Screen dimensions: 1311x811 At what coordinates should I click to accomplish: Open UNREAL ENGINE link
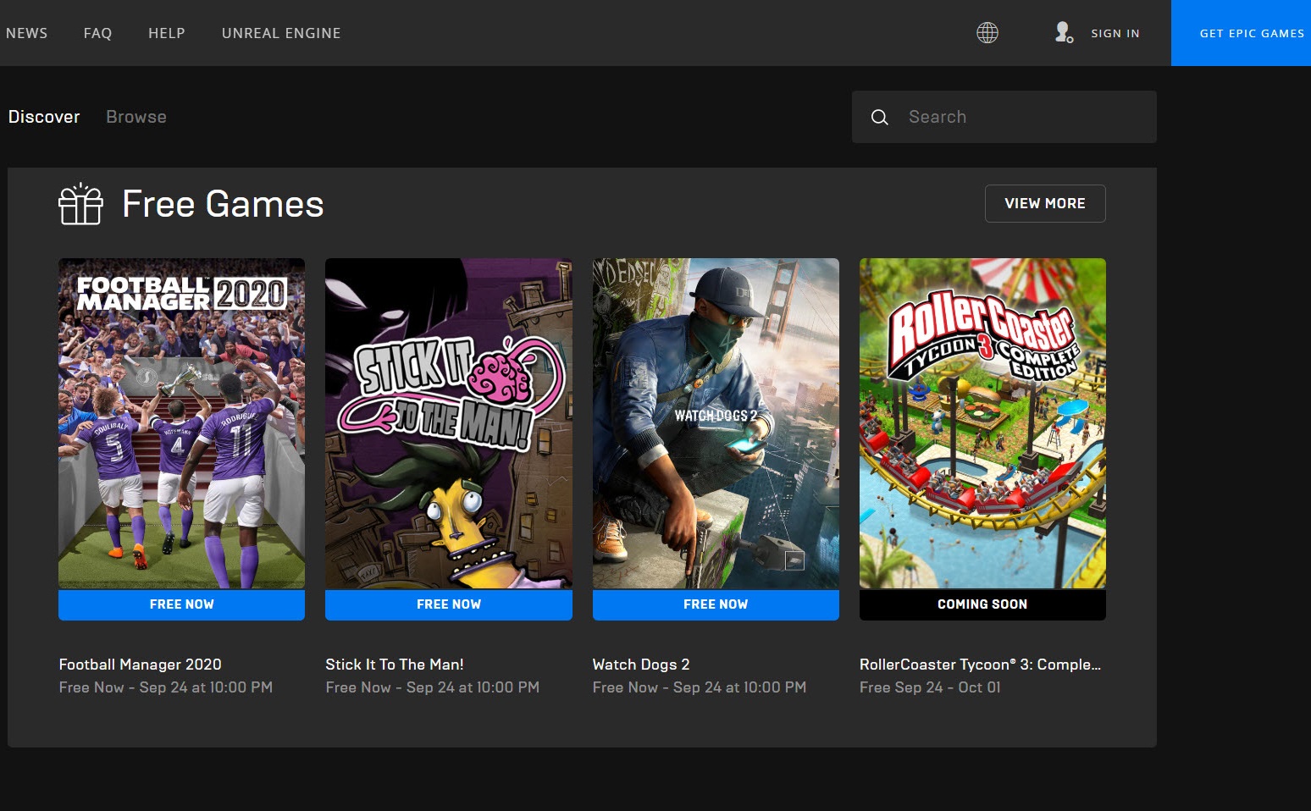(x=281, y=33)
